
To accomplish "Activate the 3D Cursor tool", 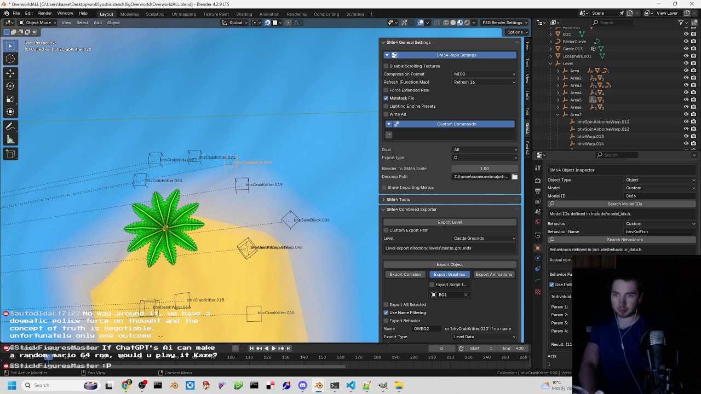I will pyautogui.click(x=10, y=59).
